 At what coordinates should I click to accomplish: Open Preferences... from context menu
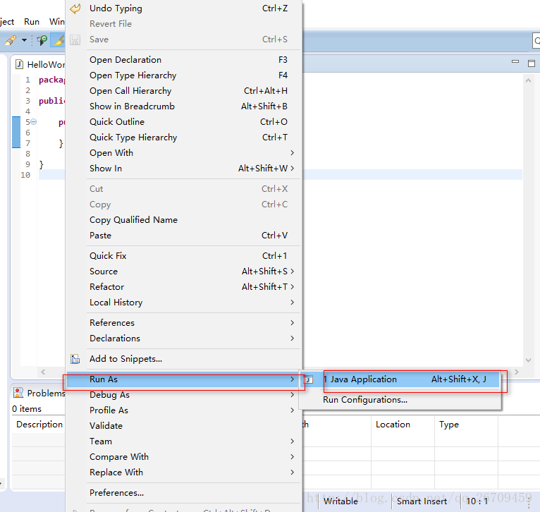click(184, 493)
